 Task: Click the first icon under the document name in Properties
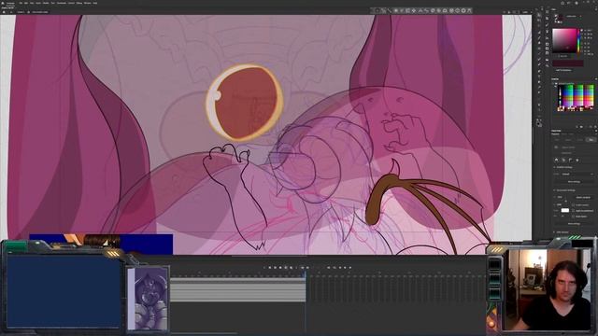557,160
